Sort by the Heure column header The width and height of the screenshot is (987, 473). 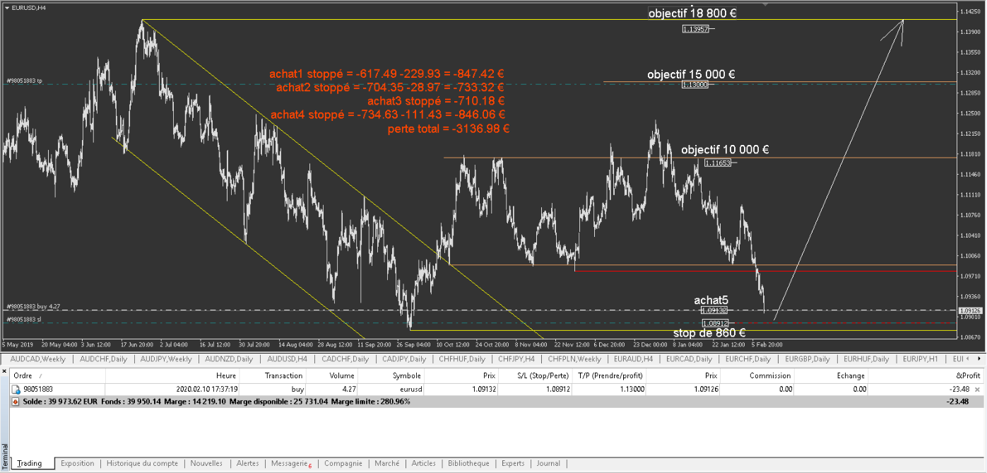[x=172, y=376]
